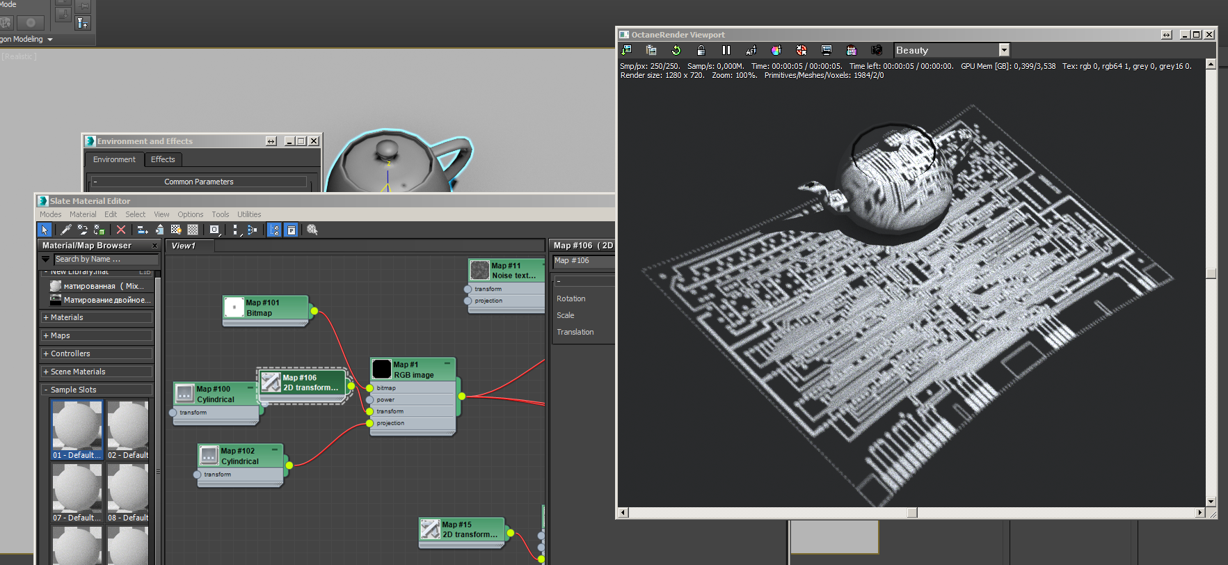Image resolution: width=1228 pixels, height=565 pixels.
Task: Click the white balance color picker icon
Action: pyautogui.click(x=776, y=50)
